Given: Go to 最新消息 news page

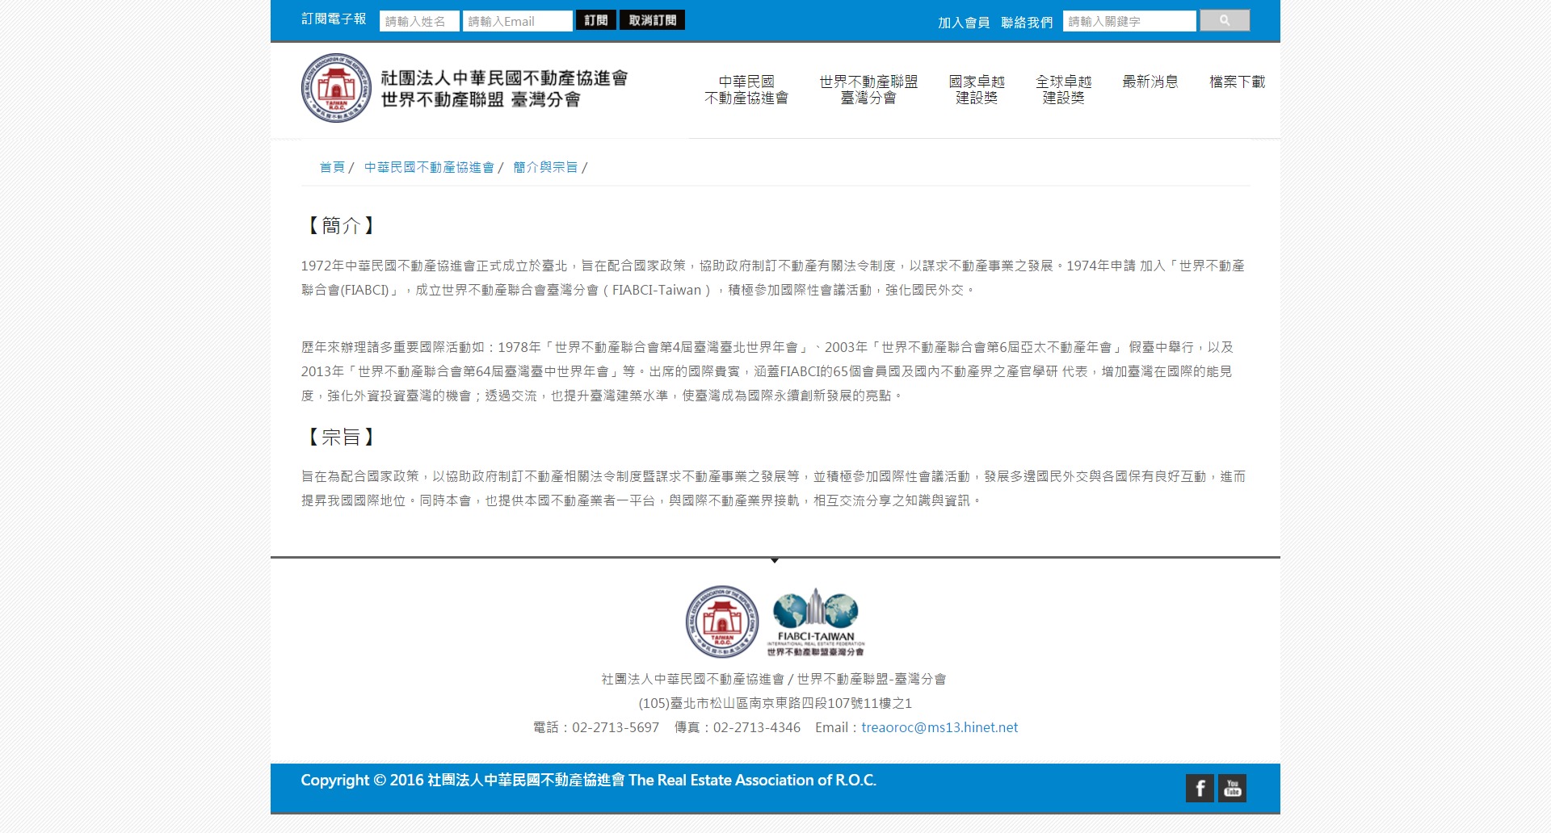Looking at the screenshot, I should pyautogui.click(x=1150, y=82).
